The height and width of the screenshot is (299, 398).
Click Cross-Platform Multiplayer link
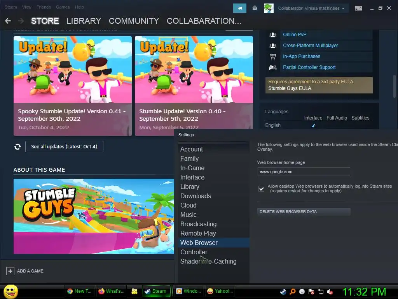[x=311, y=46]
